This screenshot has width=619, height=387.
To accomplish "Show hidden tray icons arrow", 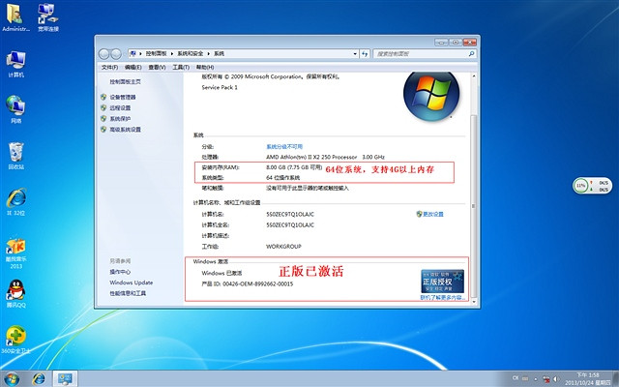I will pos(536,379).
